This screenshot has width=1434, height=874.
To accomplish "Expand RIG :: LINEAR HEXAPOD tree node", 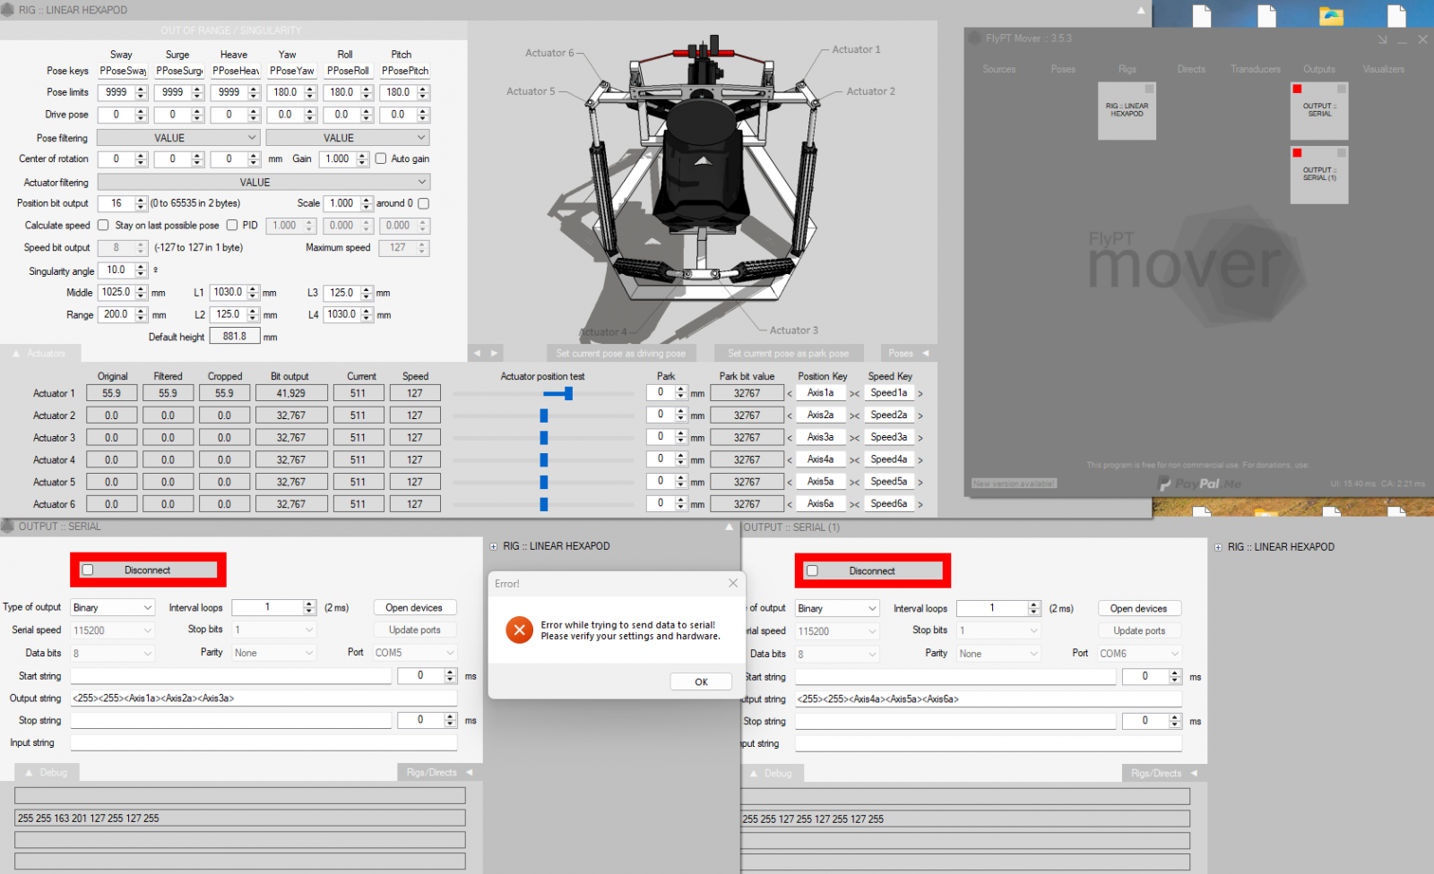I will 494,546.
